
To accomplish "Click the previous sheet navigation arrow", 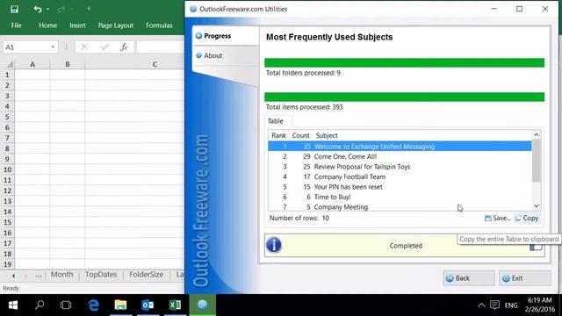I will pos(14,276).
